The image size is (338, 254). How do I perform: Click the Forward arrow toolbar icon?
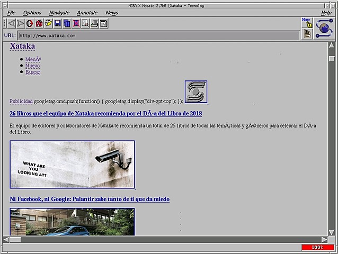pyautogui.click(x=21, y=23)
